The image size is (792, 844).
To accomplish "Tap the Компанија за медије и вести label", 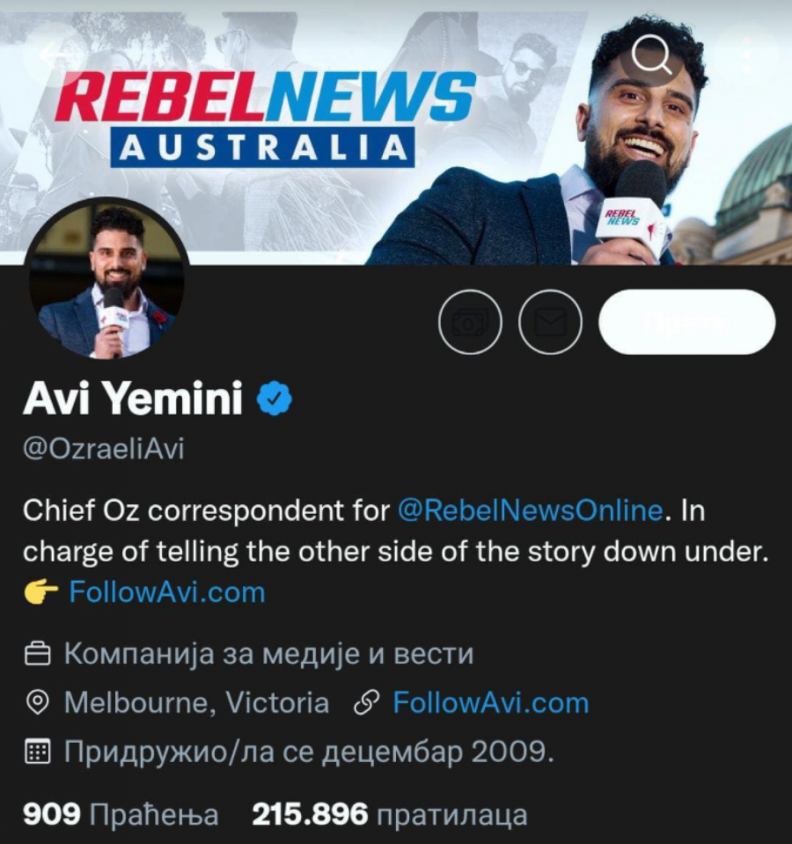I will 268,655.
